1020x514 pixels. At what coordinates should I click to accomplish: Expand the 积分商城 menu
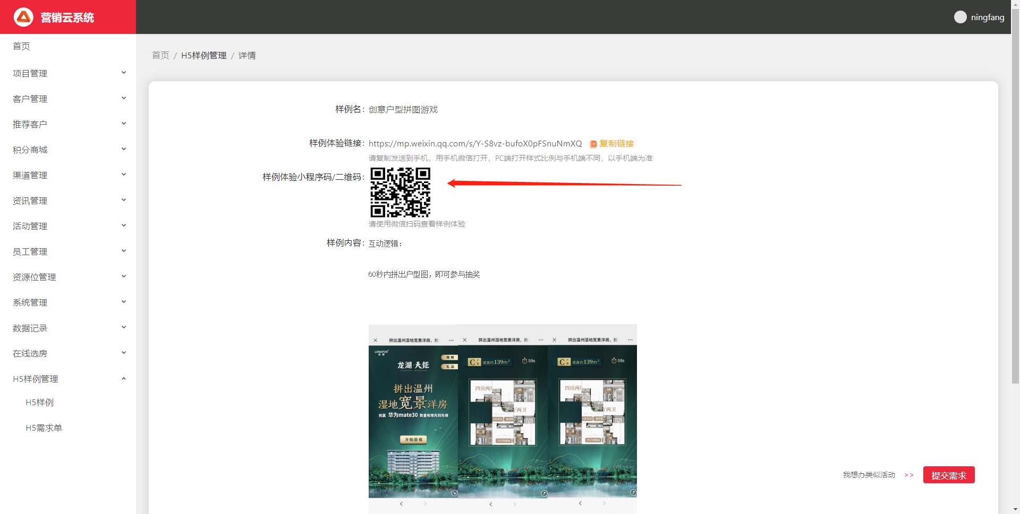click(x=68, y=150)
